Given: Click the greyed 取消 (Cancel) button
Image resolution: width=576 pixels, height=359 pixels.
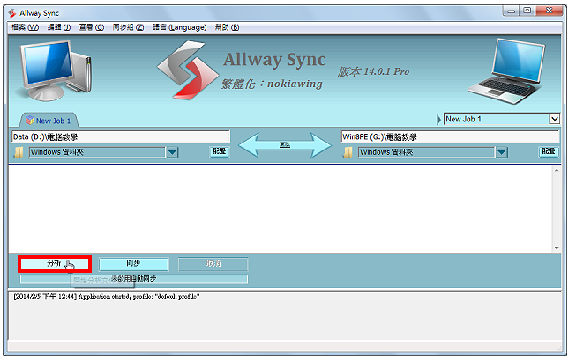Looking at the screenshot, I should click(213, 263).
